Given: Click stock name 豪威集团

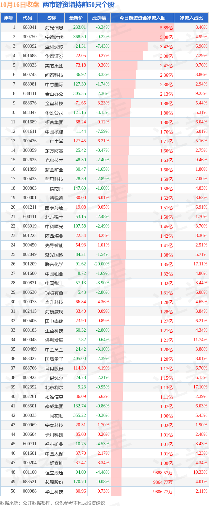Looking at the screenshot, I should pyautogui.click(x=54, y=406).
